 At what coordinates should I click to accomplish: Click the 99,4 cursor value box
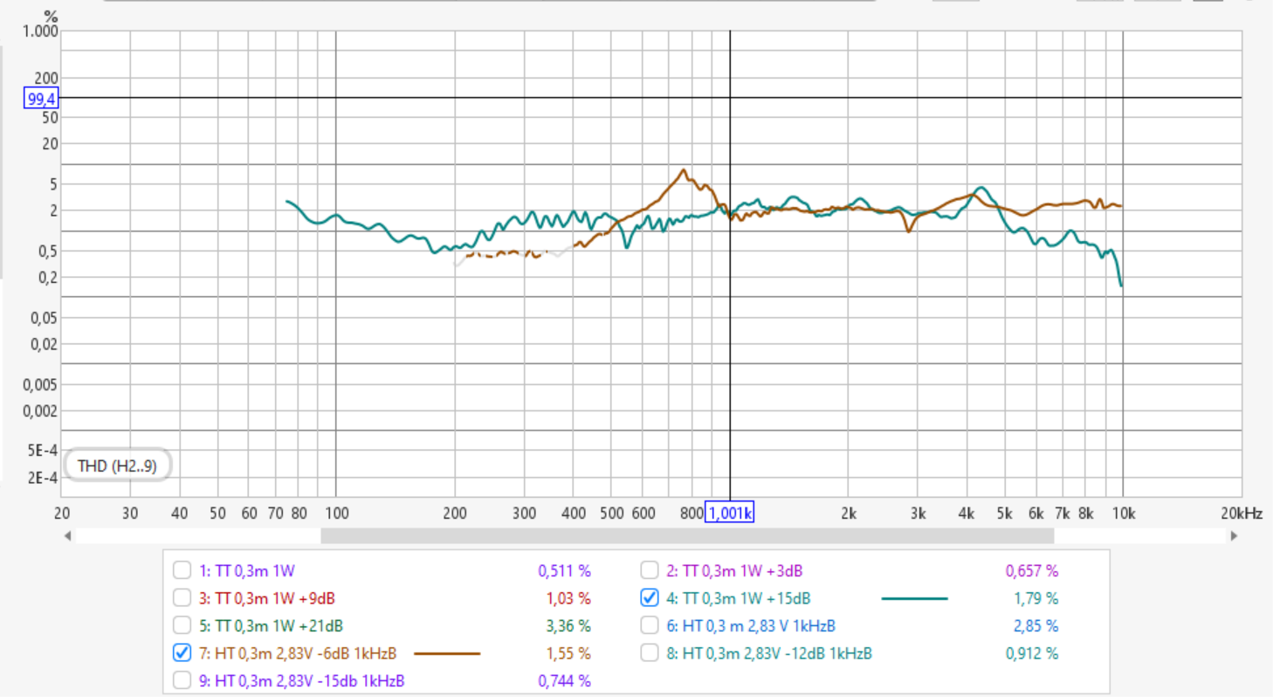point(40,99)
